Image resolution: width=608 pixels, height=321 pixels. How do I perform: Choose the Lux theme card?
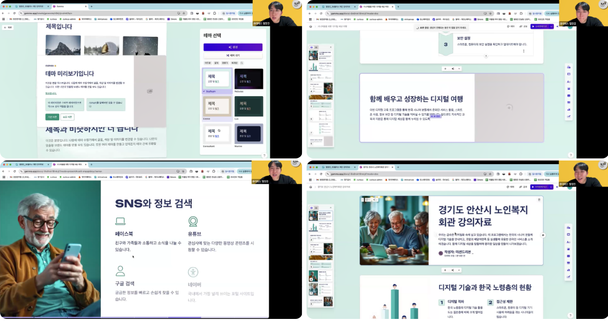(248, 108)
